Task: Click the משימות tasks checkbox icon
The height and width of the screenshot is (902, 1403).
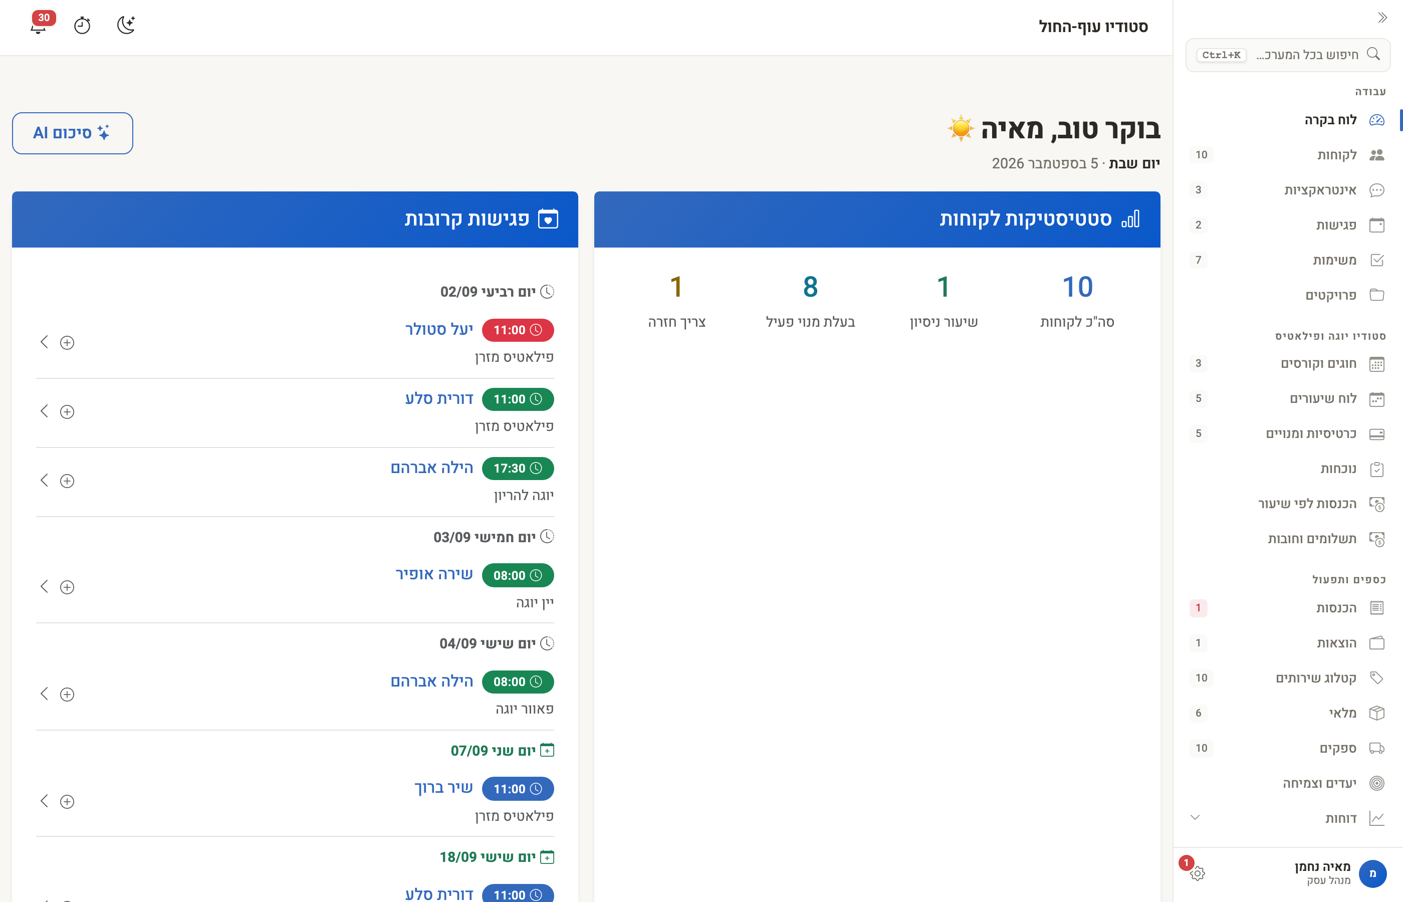Action: point(1376,260)
